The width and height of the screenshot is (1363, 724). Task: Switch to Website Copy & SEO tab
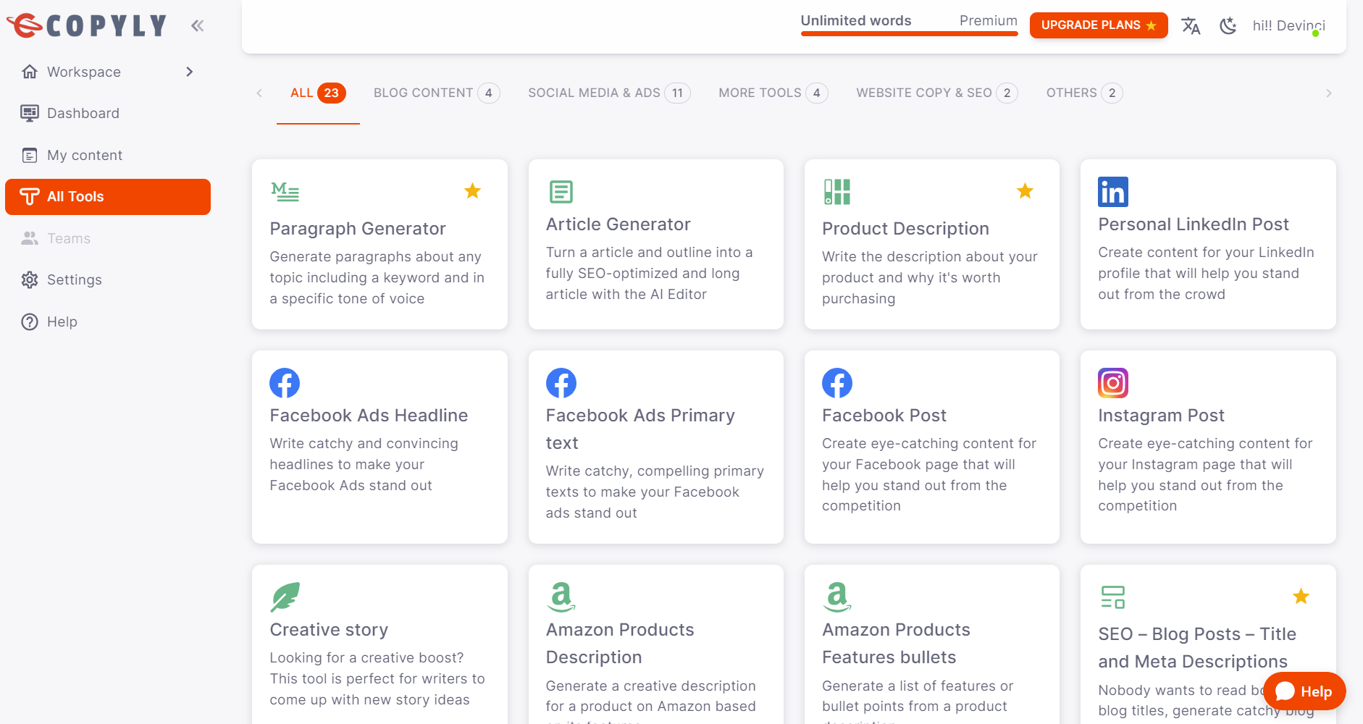pyautogui.click(x=937, y=93)
